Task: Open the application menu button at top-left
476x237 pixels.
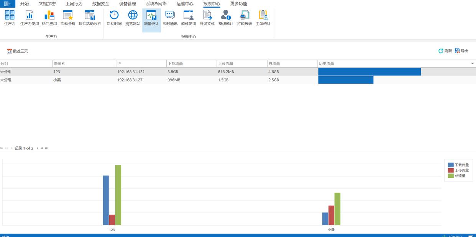Action: coord(7,4)
